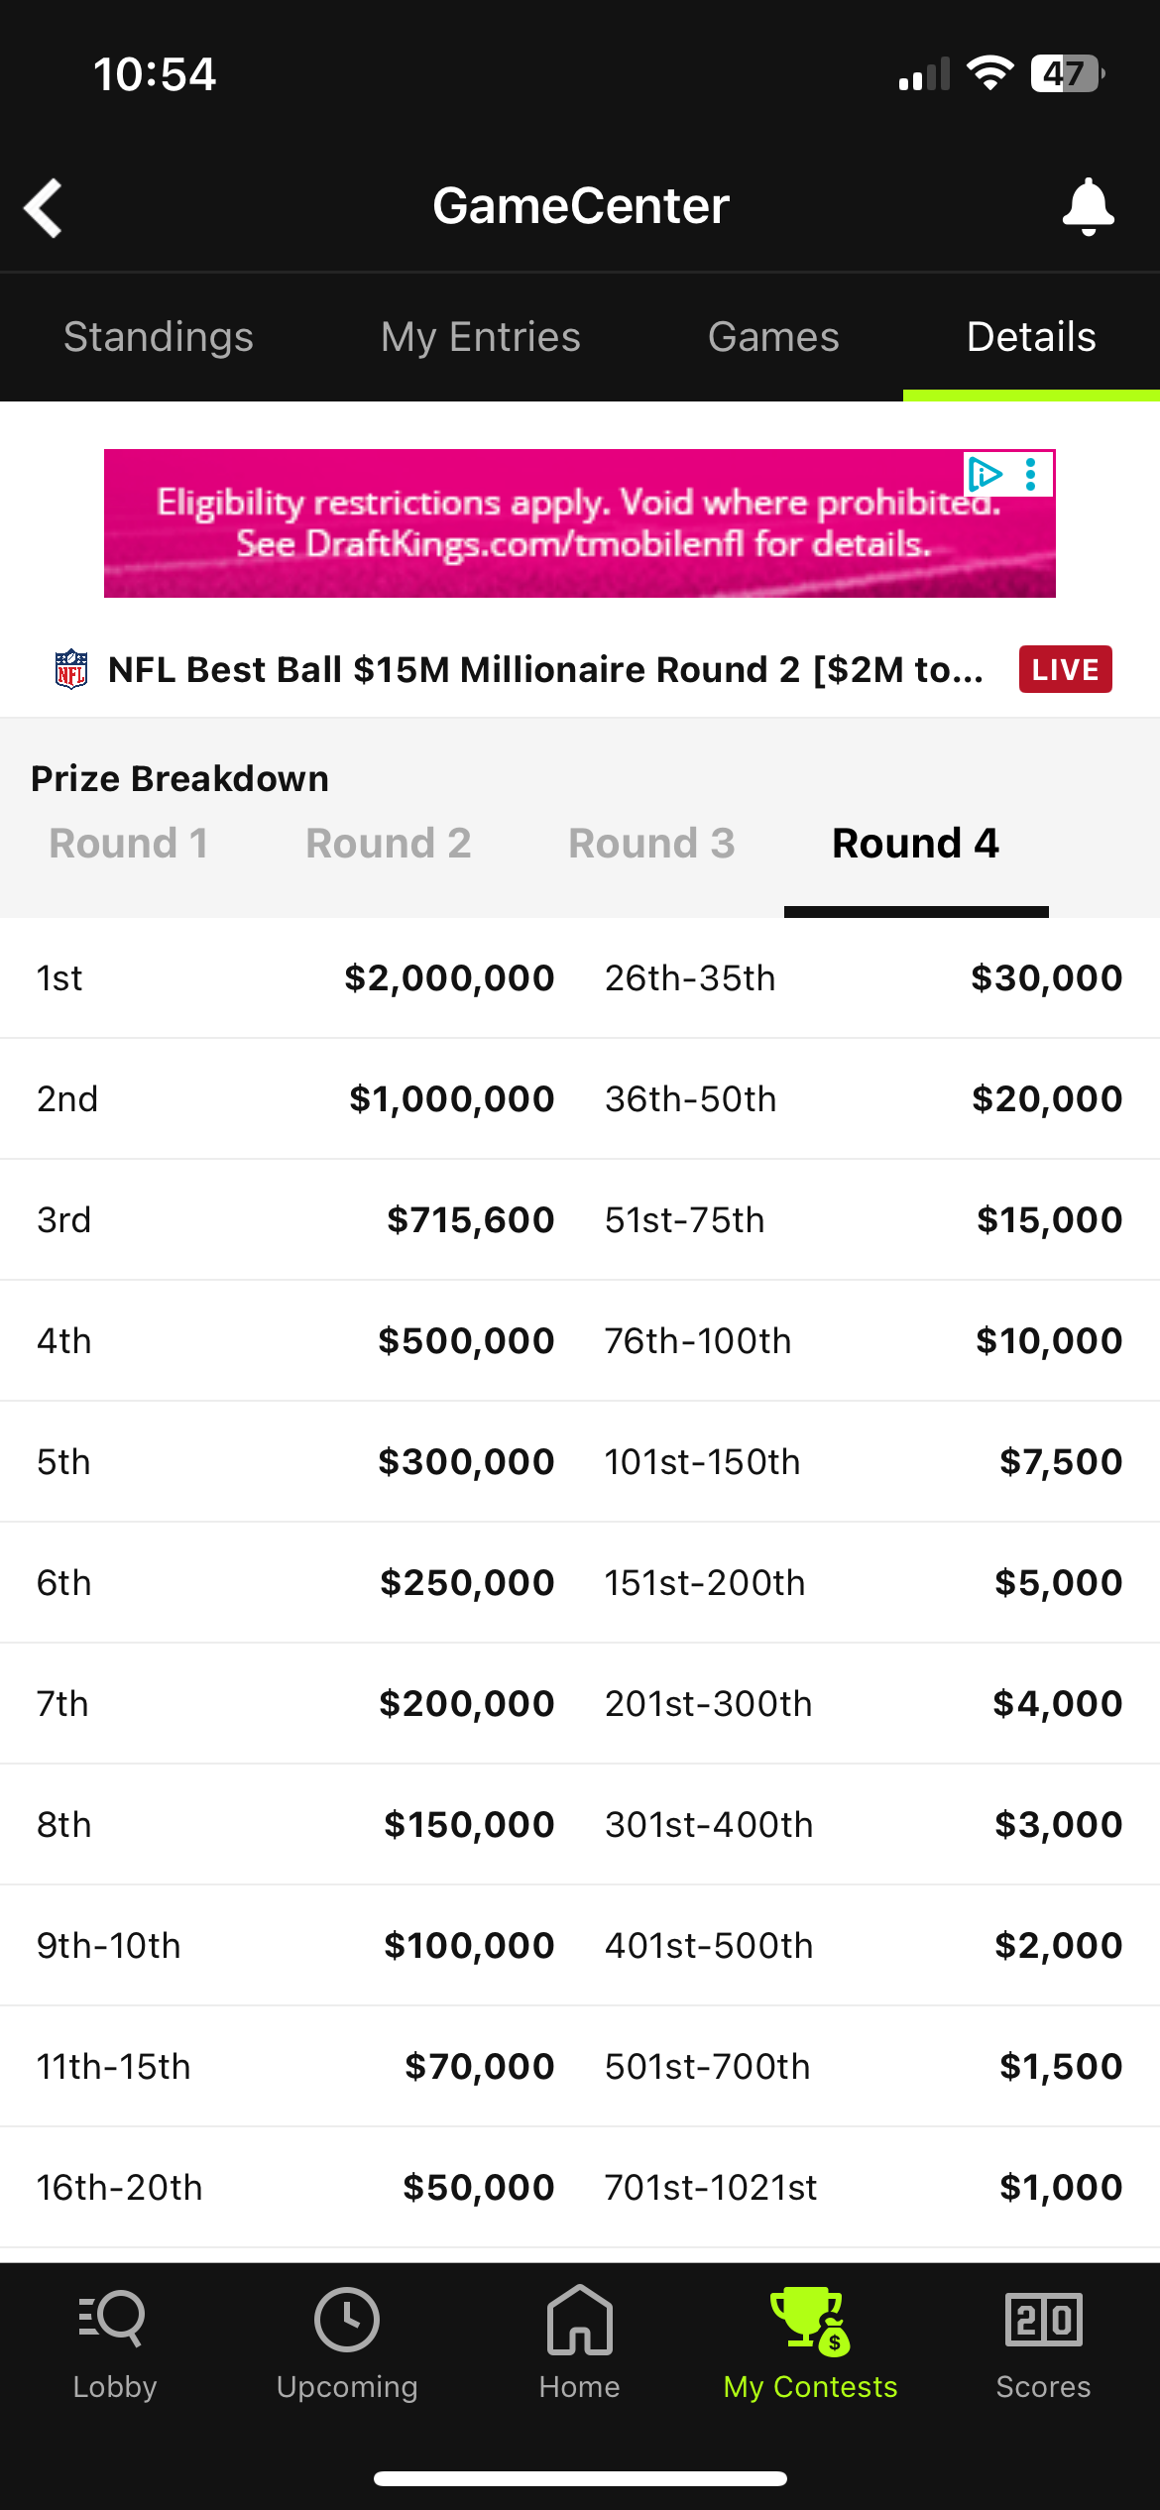
Task: Tap the NFL shield logo
Action: point(71,669)
